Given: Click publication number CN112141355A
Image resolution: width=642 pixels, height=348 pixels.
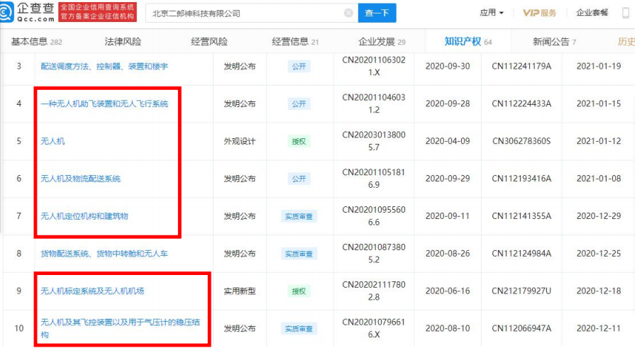Looking at the screenshot, I should [x=521, y=216].
